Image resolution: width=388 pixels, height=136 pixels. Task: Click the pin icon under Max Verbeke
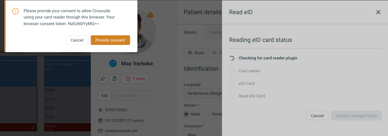pyautogui.click(x=103, y=79)
